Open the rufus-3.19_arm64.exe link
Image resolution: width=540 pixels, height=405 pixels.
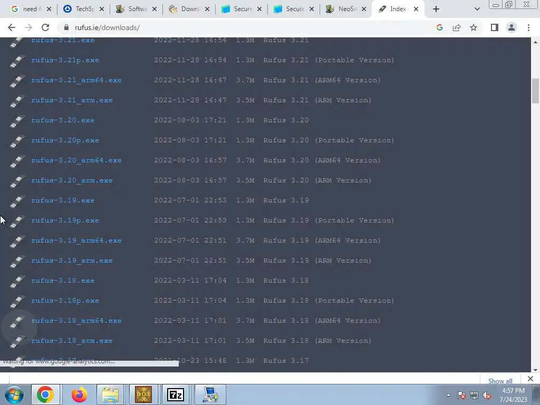tap(76, 240)
